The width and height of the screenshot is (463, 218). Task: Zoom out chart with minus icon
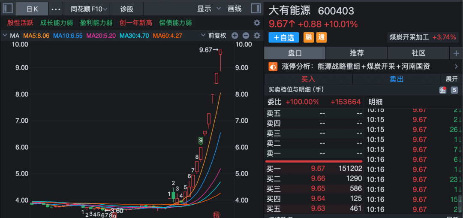point(246,36)
